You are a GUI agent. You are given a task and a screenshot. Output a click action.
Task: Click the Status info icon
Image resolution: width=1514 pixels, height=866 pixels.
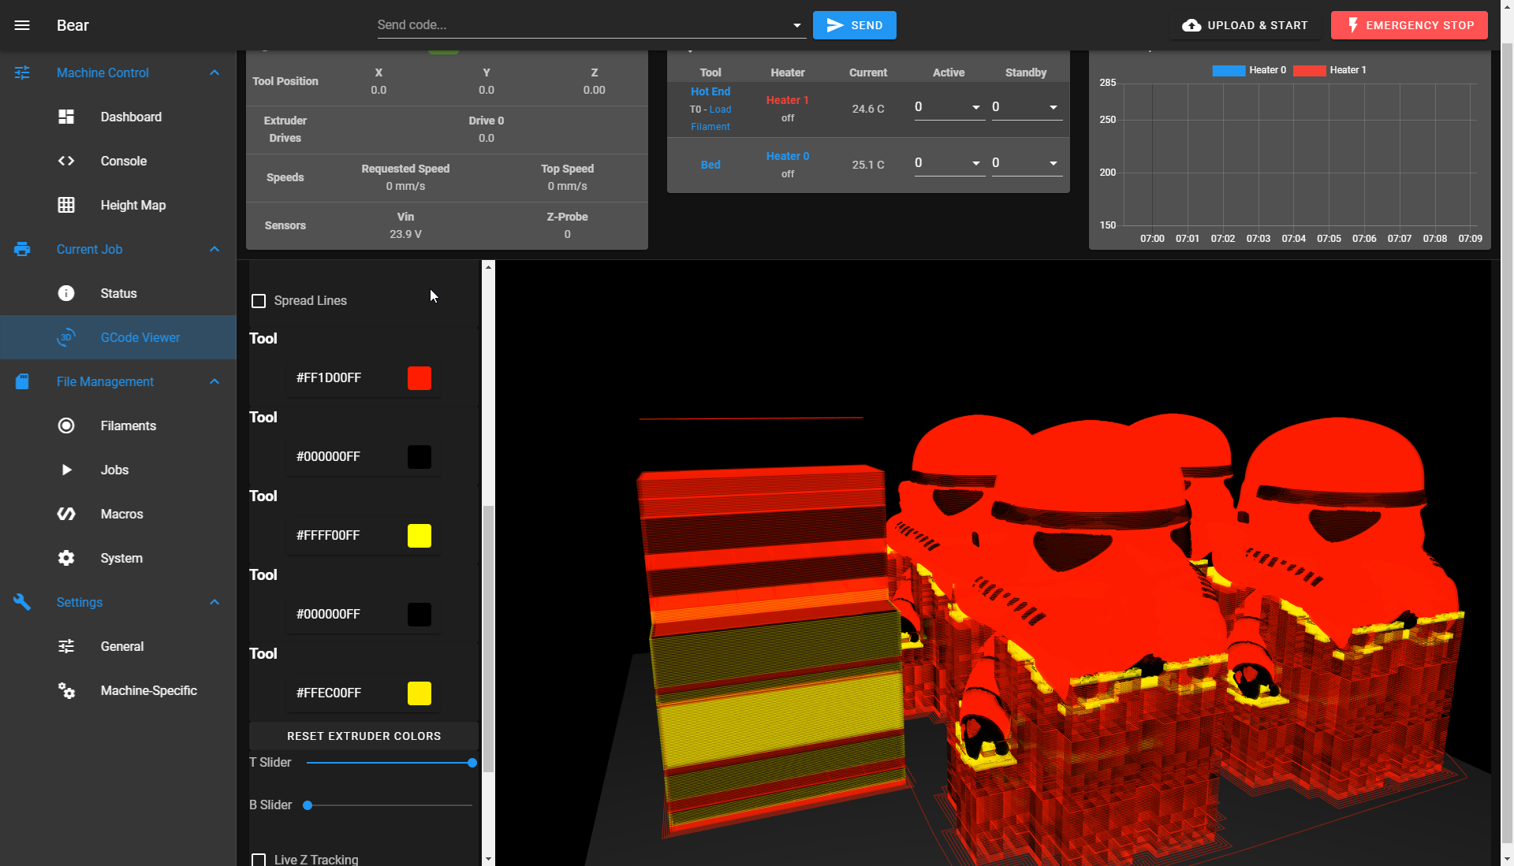tap(66, 293)
